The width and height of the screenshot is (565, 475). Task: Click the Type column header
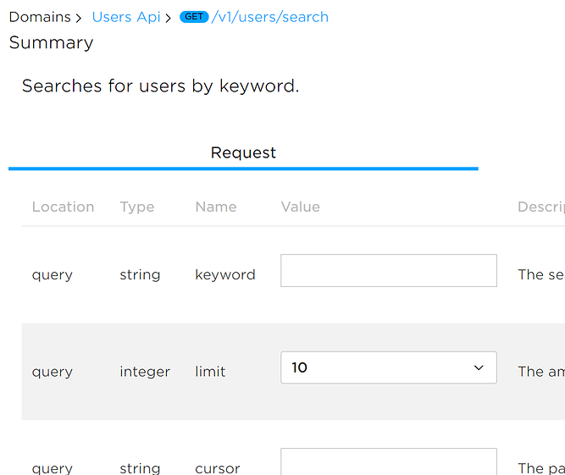point(137,207)
